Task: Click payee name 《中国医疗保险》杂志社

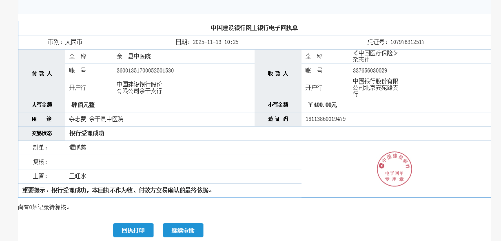Action: coord(375,57)
